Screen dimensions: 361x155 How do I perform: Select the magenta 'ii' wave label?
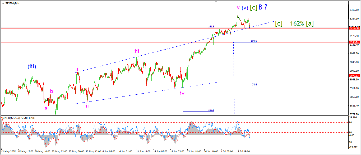coord(87,106)
